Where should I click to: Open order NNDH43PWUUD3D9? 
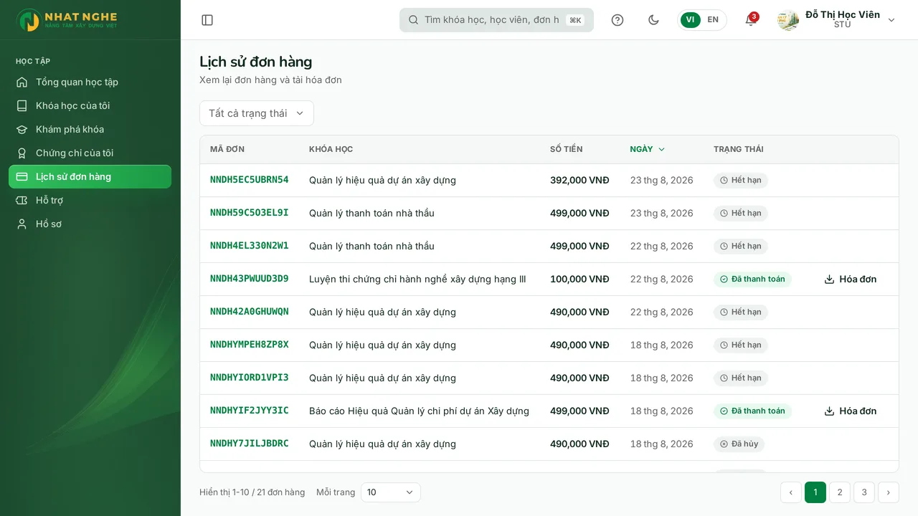coord(250,279)
